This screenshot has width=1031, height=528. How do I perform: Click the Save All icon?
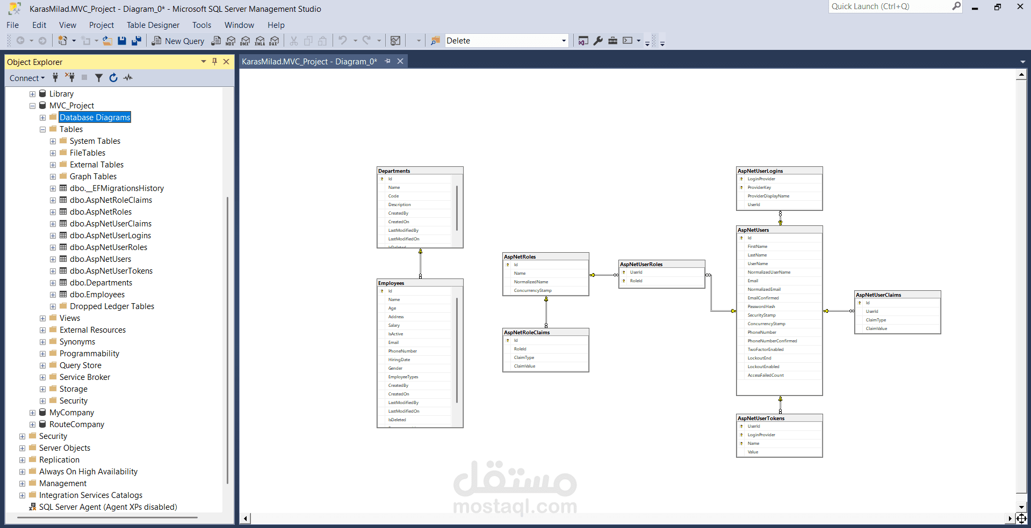click(136, 41)
